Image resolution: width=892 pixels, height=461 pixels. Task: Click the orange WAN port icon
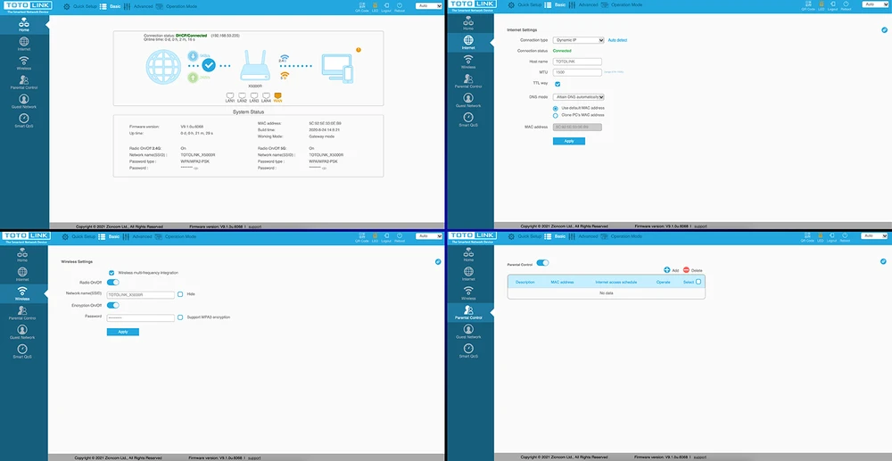(277, 95)
